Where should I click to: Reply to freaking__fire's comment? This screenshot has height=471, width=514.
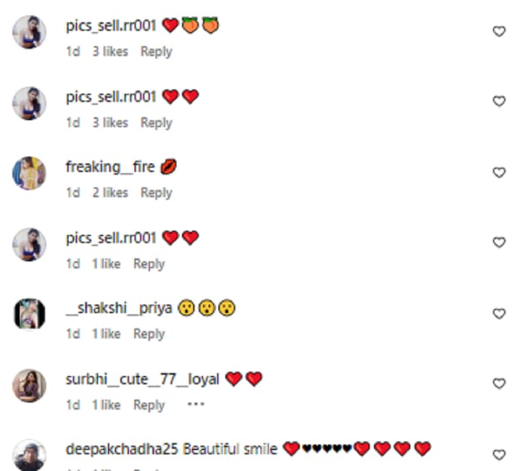tap(156, 193)
